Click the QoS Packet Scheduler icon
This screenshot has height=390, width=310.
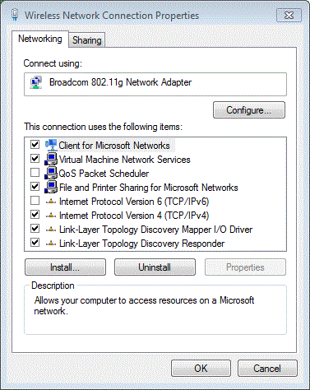pos(51,173)
